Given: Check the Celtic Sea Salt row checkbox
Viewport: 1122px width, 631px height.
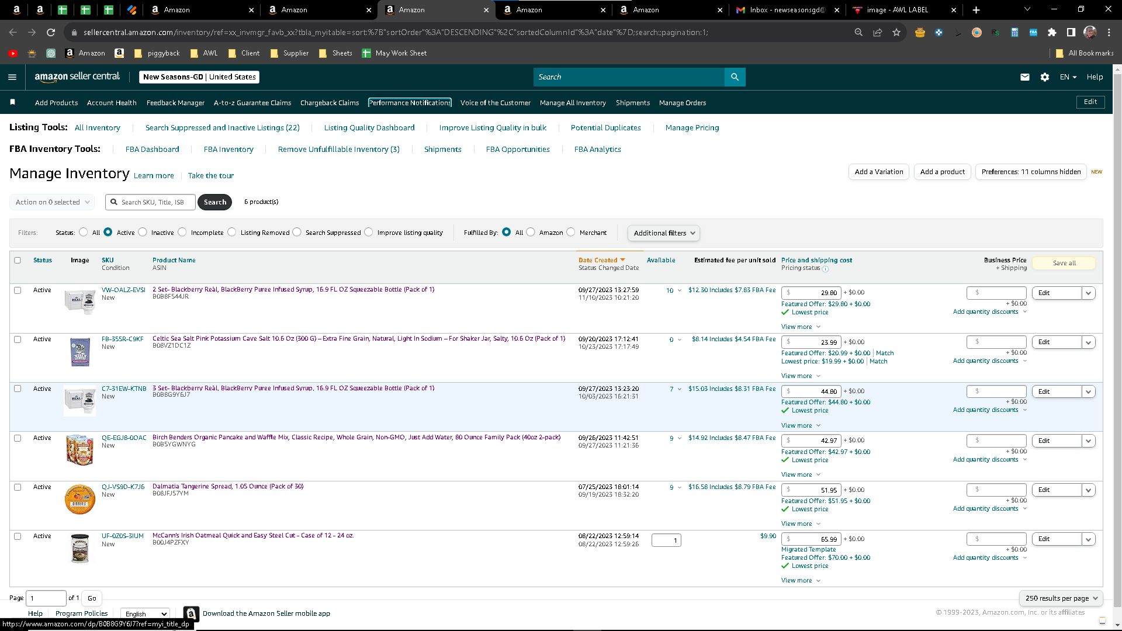Looking at the screenshot, I should [x=18, y=339].
